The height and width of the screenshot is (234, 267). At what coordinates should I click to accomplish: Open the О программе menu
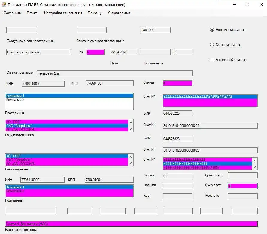[119, 13]
